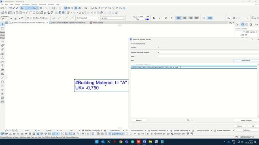The image size is (259, 145).
Task: Choose the Circle tool in the toolbox
Action: coord(2,82)
